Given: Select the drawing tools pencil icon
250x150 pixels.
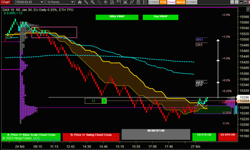Looking at the screenshot, I should (x=86, y=2).
